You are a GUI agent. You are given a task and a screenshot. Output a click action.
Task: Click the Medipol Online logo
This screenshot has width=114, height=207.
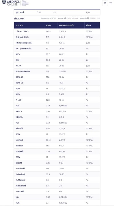click(15, 3)
